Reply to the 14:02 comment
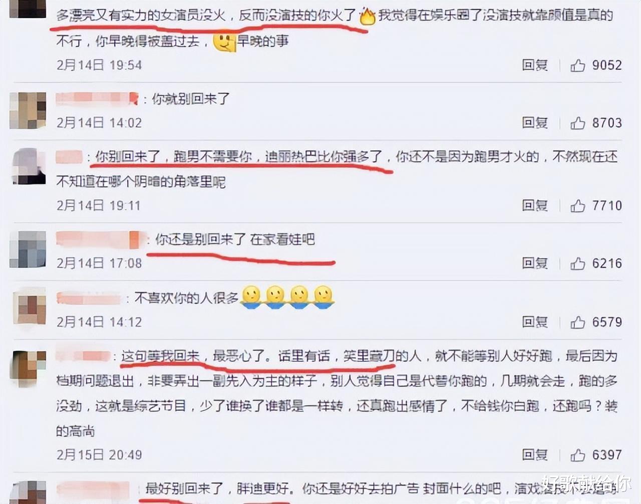Viewport: 641px width, 504px height. pos(535,123)
